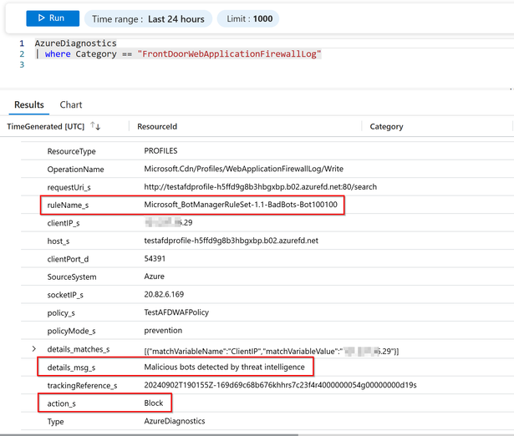Select the requestUri_s field name
This screenshot has width=514, height=436.
point(69,187)
